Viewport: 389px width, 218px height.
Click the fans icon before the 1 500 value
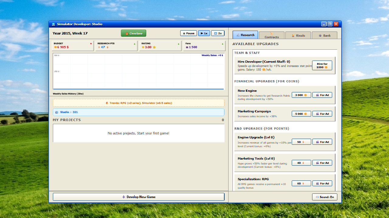pyautogui.click(x=187, y=47)
